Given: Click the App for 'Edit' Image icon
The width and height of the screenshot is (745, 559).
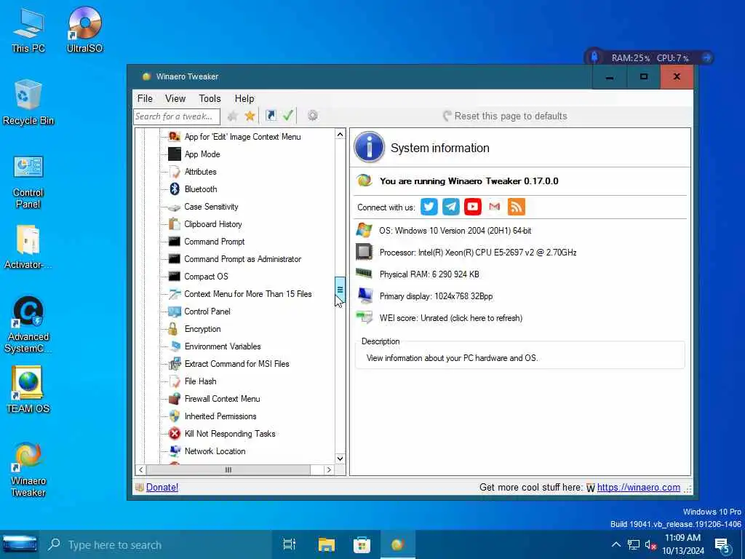Looking at the screenshot, I should (x=175, y=137).
